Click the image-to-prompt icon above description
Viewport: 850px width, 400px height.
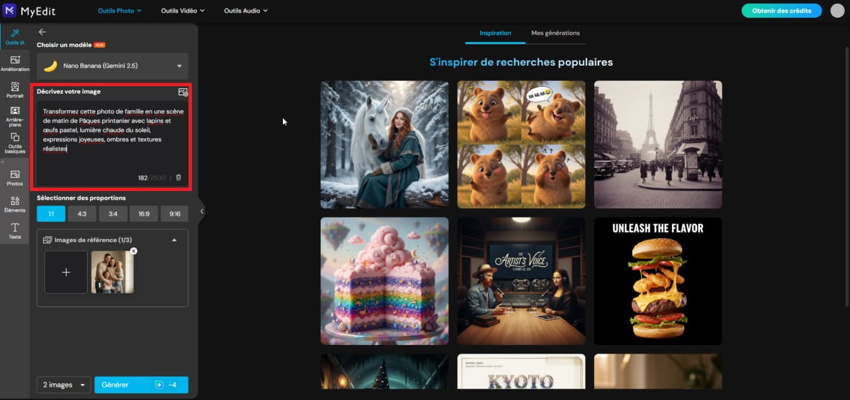[x=183, y=92]
